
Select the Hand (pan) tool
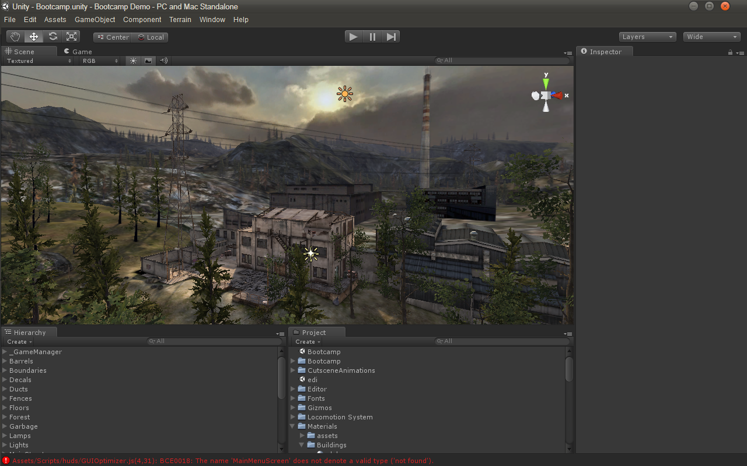coord(15,37)
